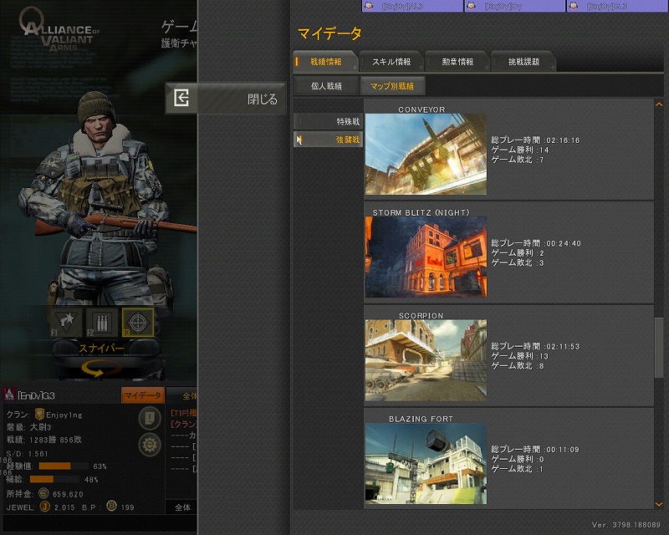669x535 pixels.
Task: Open the スキル情報 tab
Action: click(x=391, y=62)
